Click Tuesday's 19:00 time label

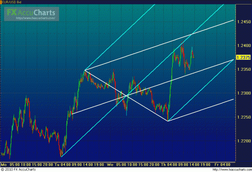click(99, 165)
